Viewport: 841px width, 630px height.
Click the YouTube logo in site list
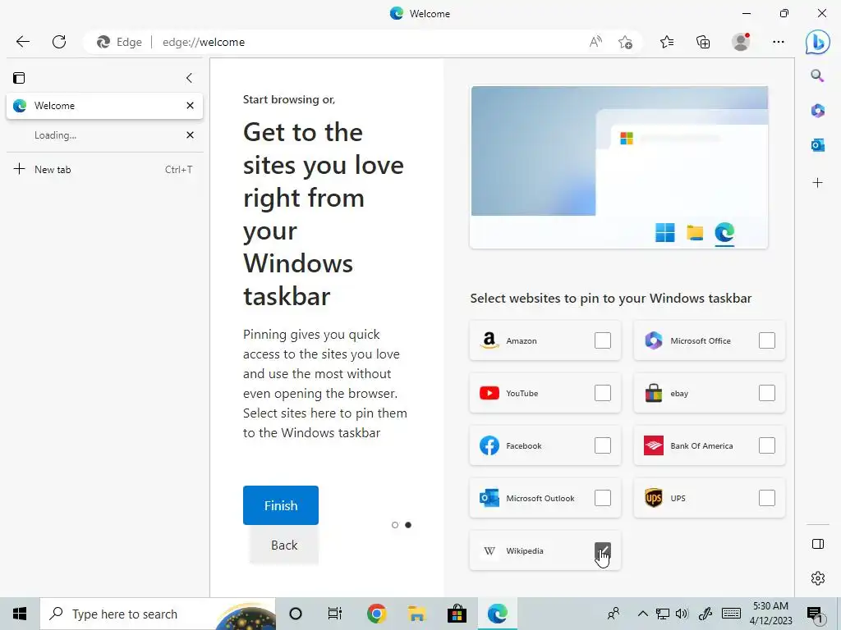pos(489,393)
